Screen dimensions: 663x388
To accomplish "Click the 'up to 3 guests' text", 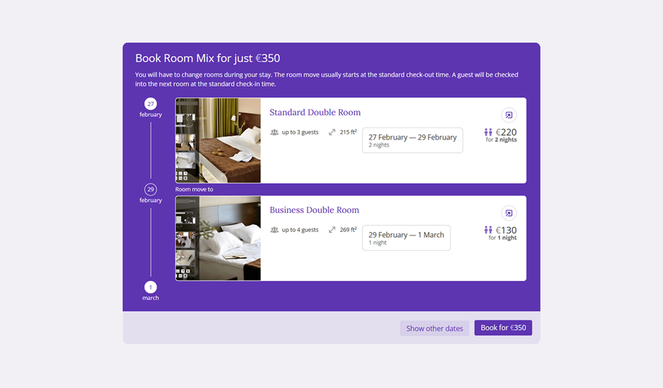I will 300,132.
